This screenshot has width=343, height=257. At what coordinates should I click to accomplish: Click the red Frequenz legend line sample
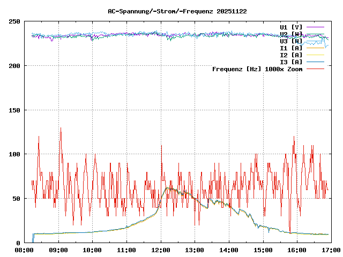coord(316,69)
